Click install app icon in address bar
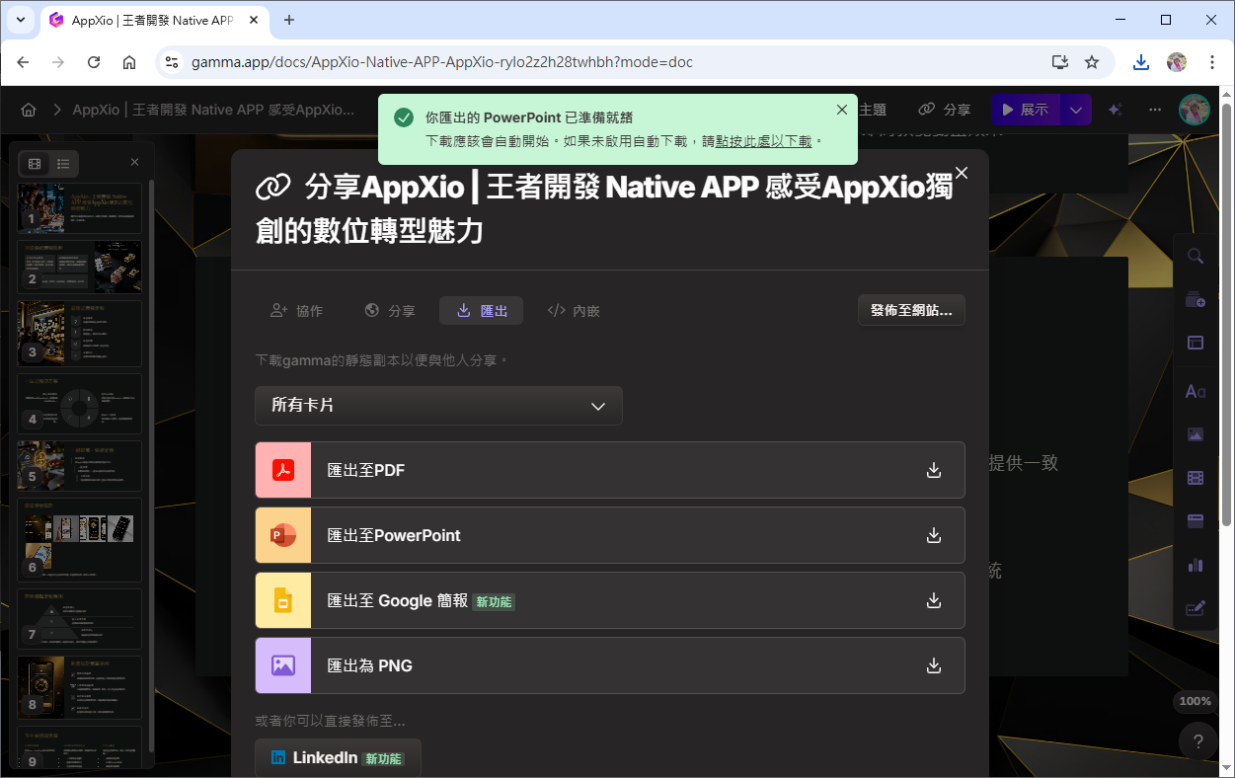This screenshot has height=778, width=1235. point(1060,62)
